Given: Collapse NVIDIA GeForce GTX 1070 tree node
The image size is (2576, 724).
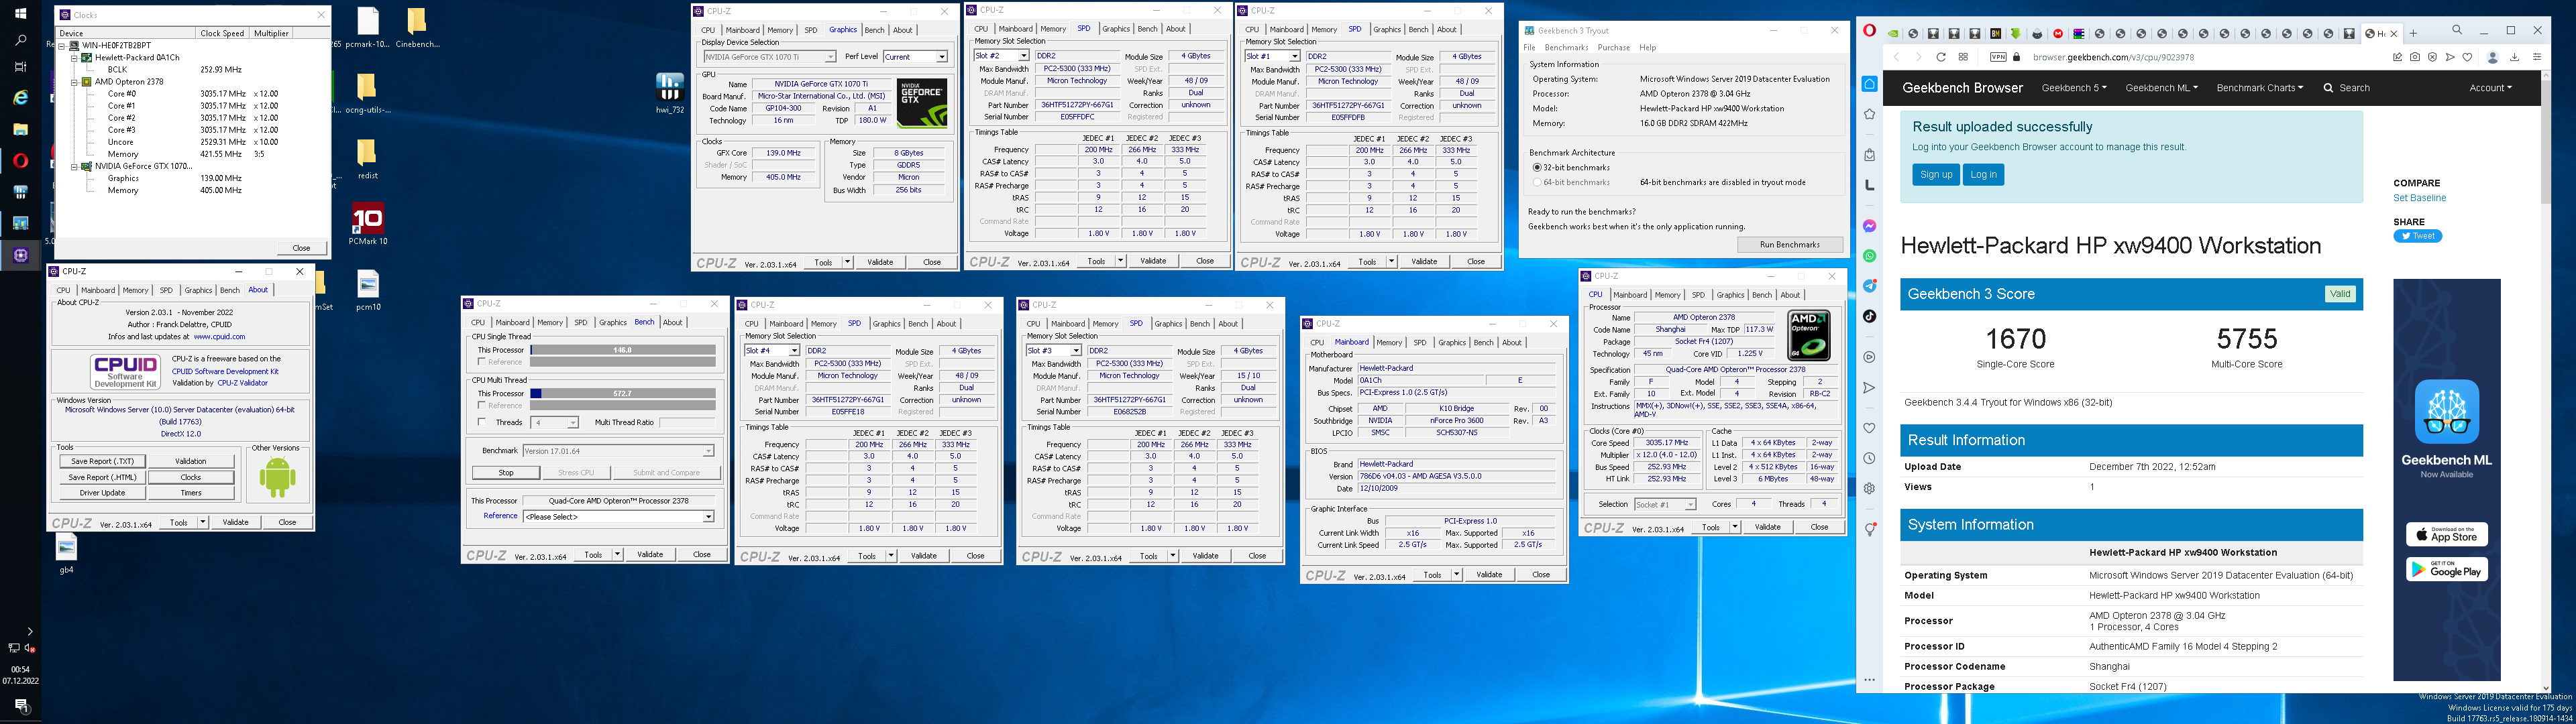Looking at the screenshot, I should [74, 166].
